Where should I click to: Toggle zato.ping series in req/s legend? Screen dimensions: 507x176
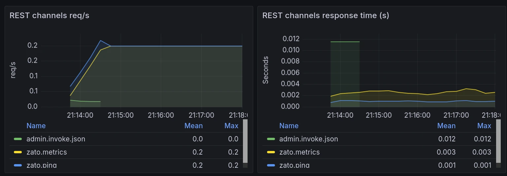[42, 165]
